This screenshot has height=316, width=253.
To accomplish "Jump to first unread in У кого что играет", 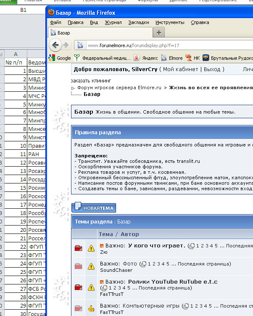I will 102,246.
